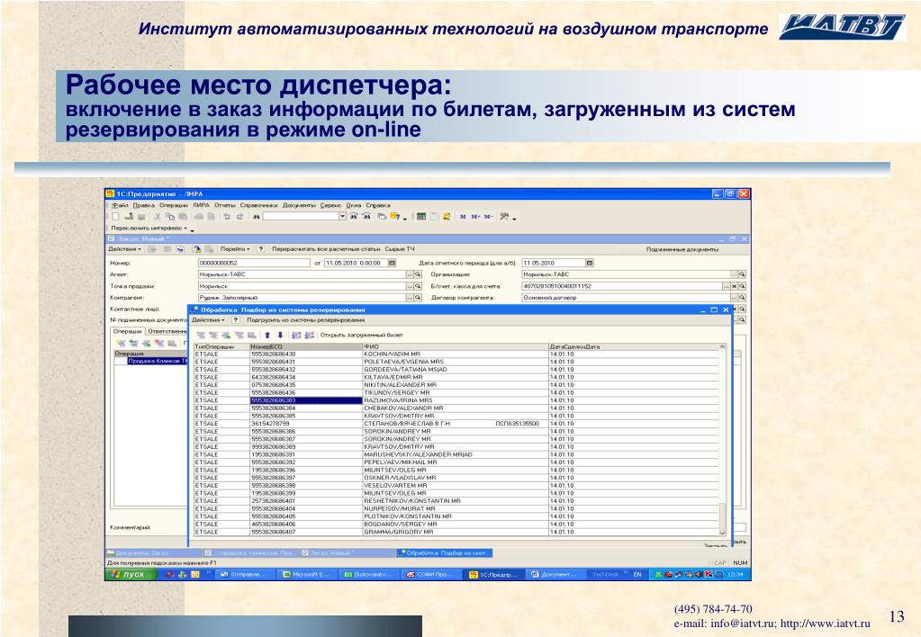Click the Номер field 00000000052

pos(254,263)
